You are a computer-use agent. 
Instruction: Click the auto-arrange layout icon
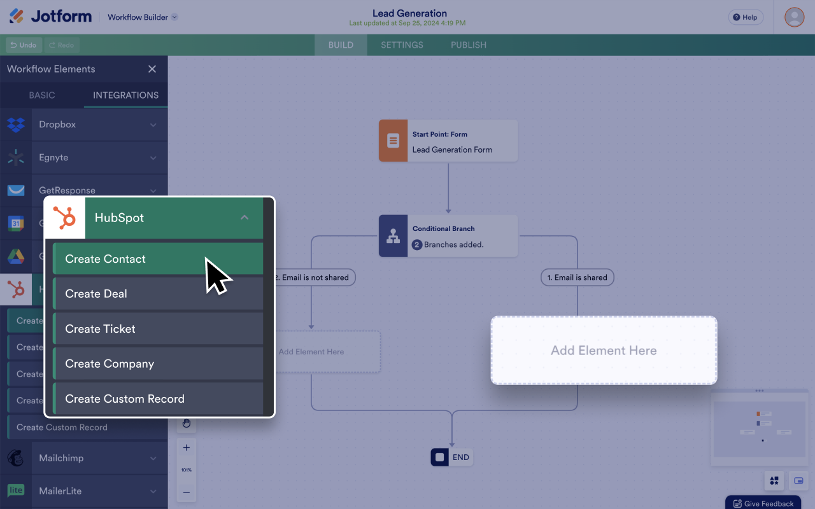tap(774, 480)
